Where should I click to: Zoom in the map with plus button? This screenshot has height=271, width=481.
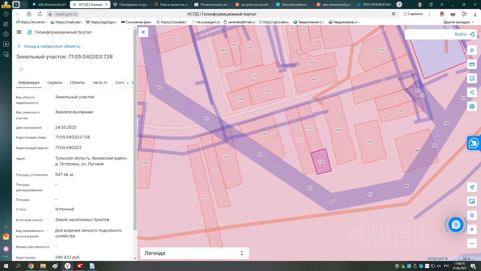pos(472,229)
